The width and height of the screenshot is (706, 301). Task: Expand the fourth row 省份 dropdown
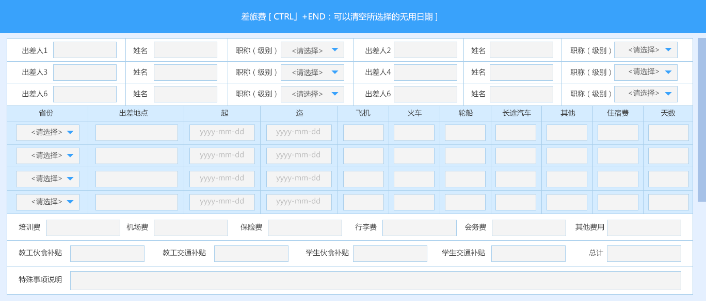[x=47, y=202]
